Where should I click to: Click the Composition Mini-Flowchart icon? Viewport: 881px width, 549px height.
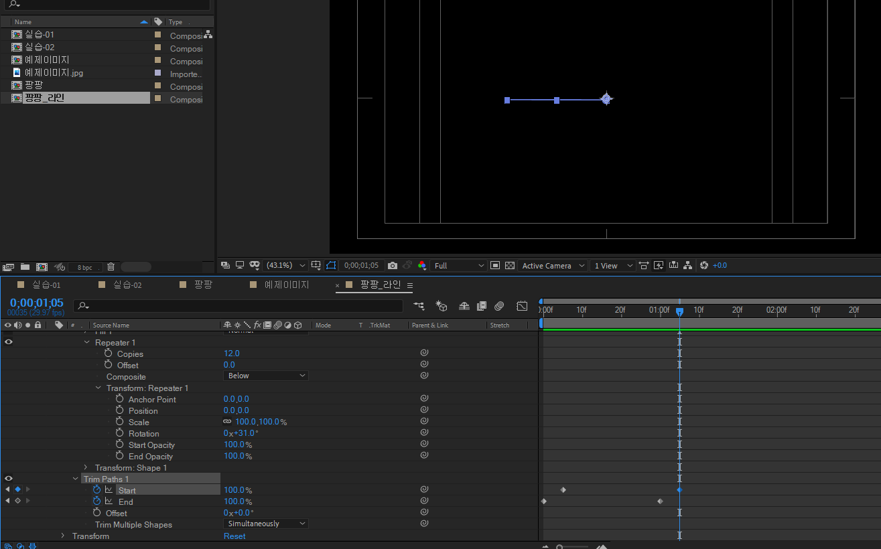(419, 306)
